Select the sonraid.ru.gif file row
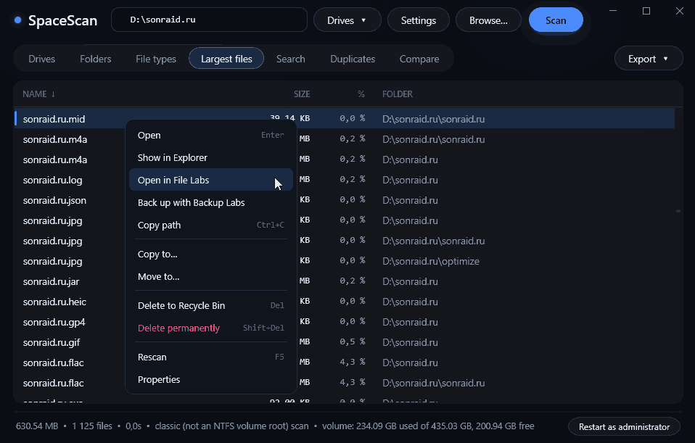Viewport: 695px width, 443px height. tap(345, 342)
